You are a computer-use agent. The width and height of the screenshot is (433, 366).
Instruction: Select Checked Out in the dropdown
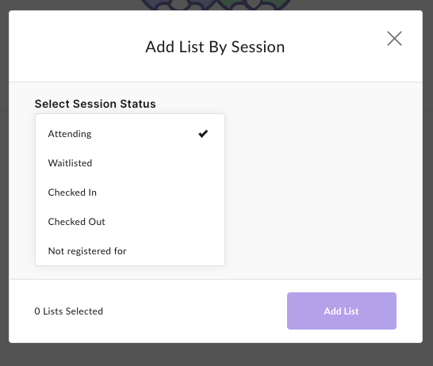130,222
